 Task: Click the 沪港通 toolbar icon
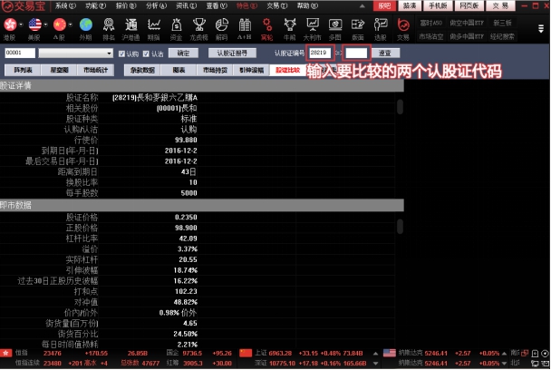click(130, 28)
